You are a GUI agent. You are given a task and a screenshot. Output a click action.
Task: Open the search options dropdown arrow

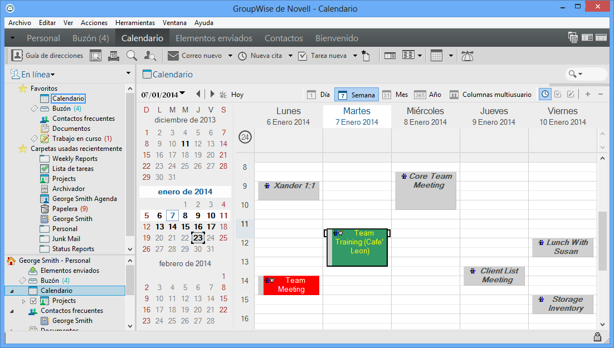click(581, 74)
